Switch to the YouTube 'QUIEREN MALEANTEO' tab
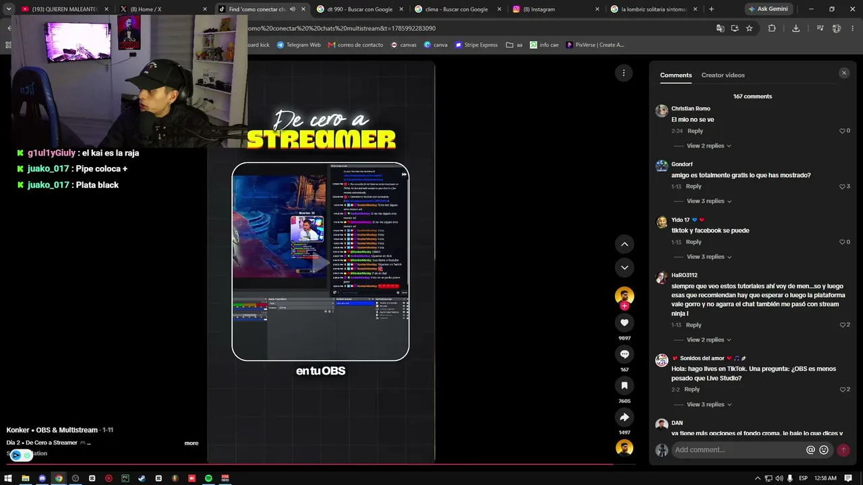The width and height of the screenshot is (863, 485). pos(65,9)
